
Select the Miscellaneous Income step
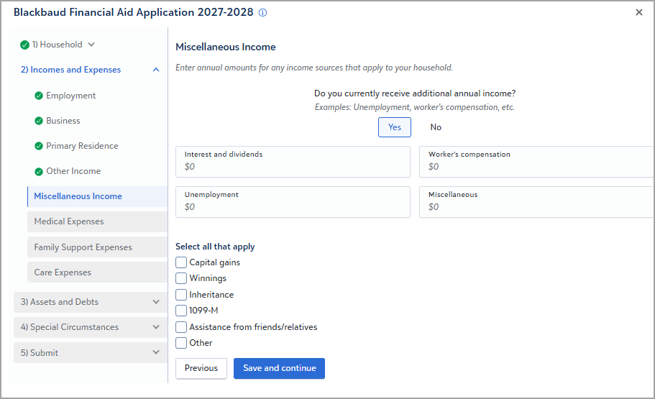[x=97, y=196]
